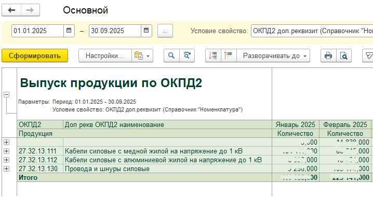Select Кабели силовые с алюминиевой жилой cell
373x197 pixels.
[167, 160]
